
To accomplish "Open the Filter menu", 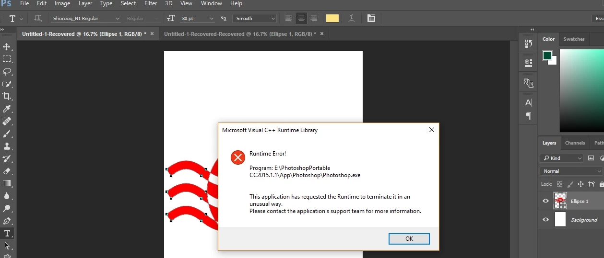I will [x=151, y=3].
